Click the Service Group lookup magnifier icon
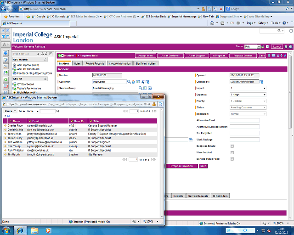Screen dimensions: 294x235 (x=140, y=88)
